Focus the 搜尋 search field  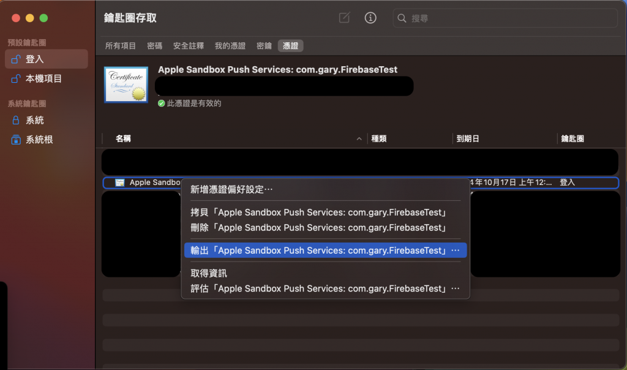[505, 18]
